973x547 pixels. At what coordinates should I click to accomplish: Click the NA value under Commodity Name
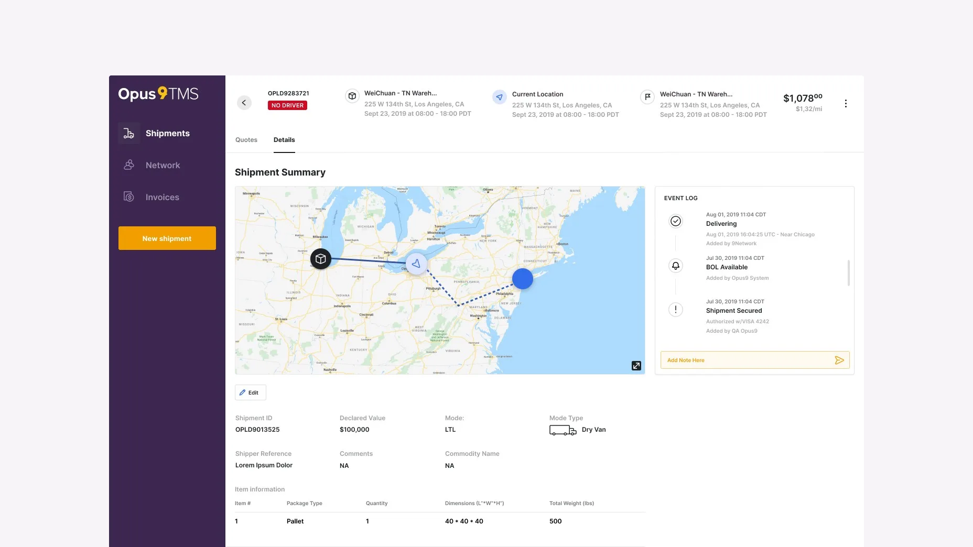pos(449,466)
